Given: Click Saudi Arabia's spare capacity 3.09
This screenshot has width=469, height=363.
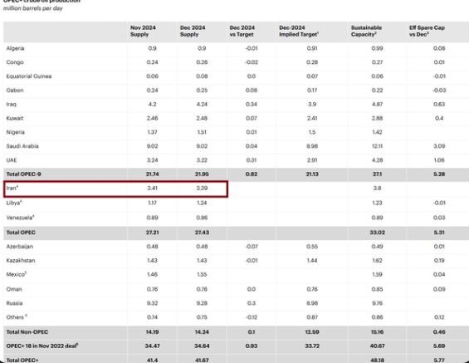Looking at the screenshot, I should point(439,146).
